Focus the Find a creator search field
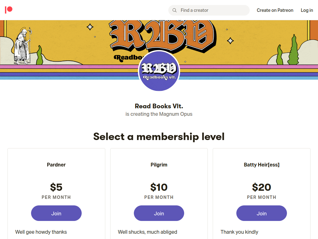 (x=209, y=10)
